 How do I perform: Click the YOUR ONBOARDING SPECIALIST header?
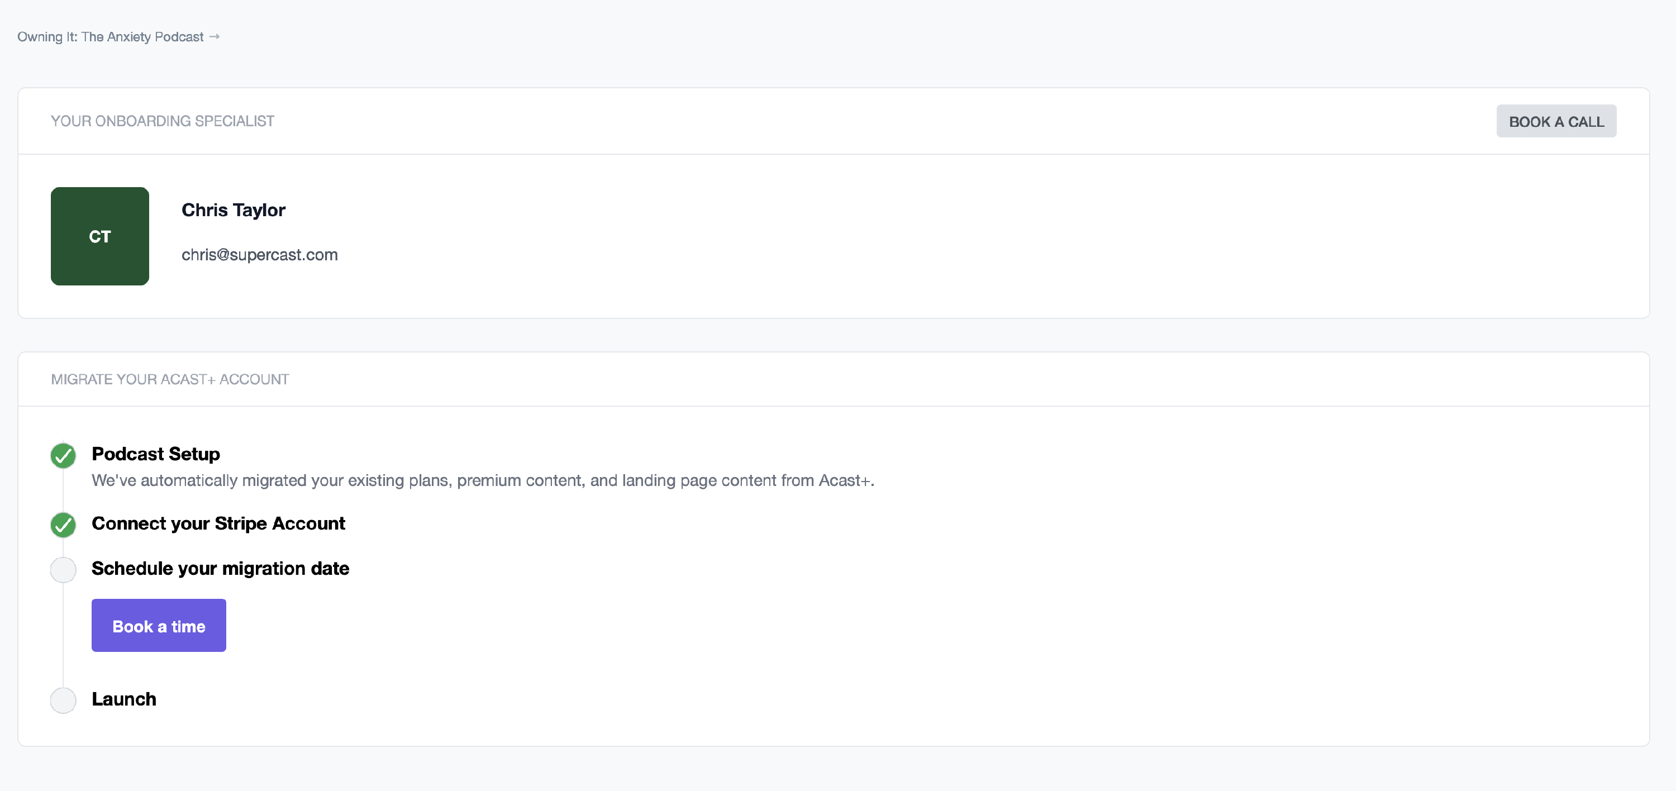(x=163, y=121)
